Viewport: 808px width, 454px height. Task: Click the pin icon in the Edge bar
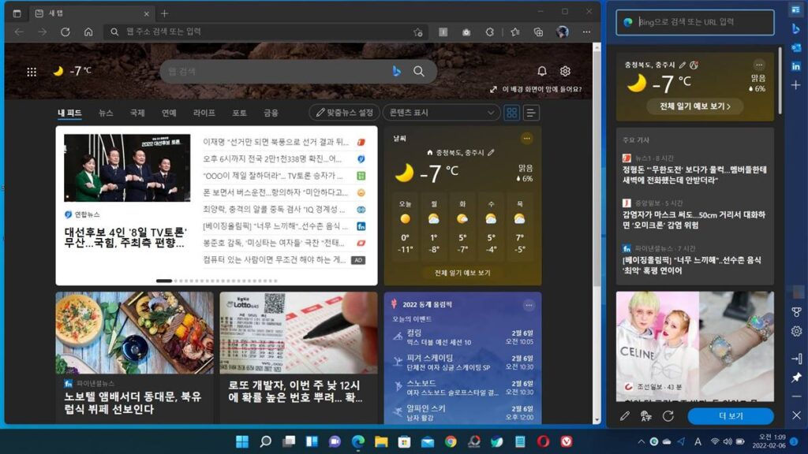(x=796, y=378)
